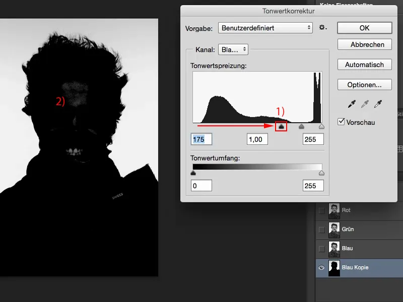Click the input midtone gamma slider

pyautogui.click(x=301, y=126)
